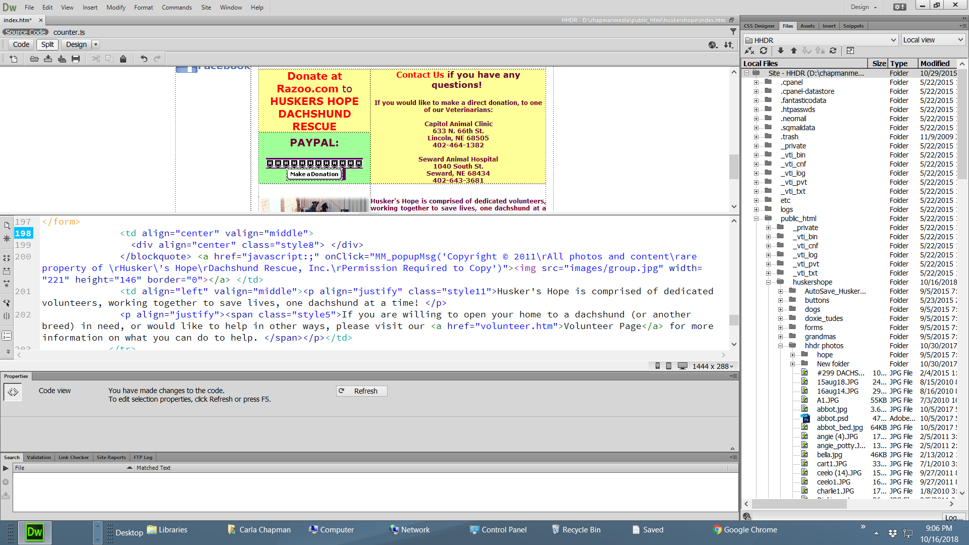
Task: Click the Preview in browser globe icon
Action: click(x=713, y=45)
